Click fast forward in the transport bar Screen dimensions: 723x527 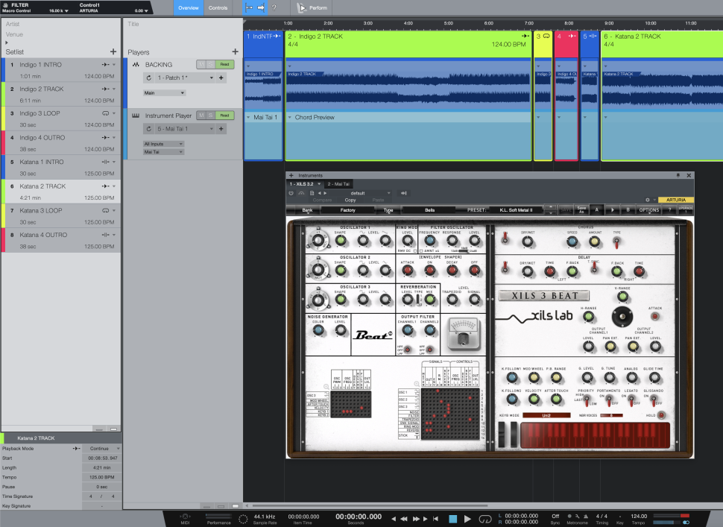[x=416, y=519]
